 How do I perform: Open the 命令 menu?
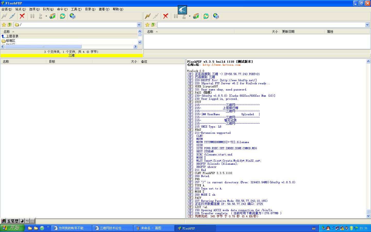click(62, 9)
